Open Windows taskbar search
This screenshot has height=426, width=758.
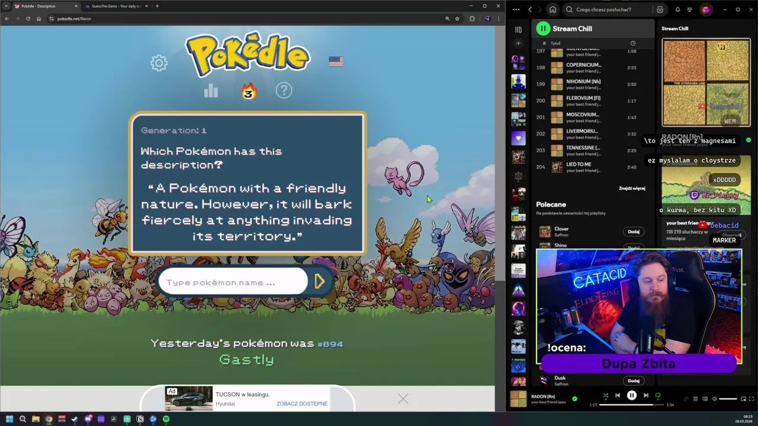coord(23,419)
